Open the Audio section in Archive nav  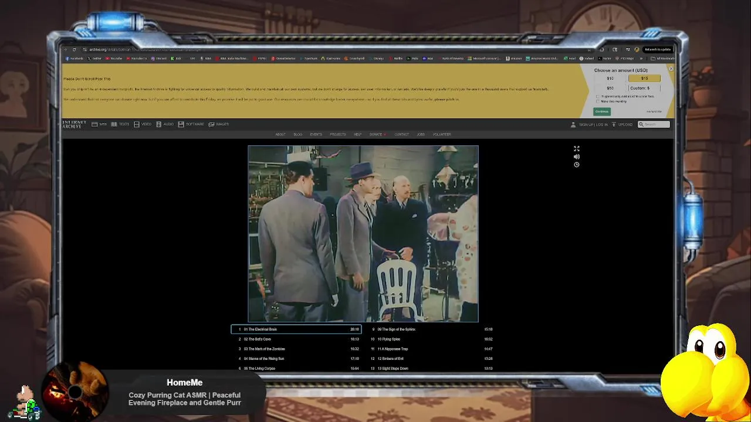pyautogui.click(x=165, y=124)
